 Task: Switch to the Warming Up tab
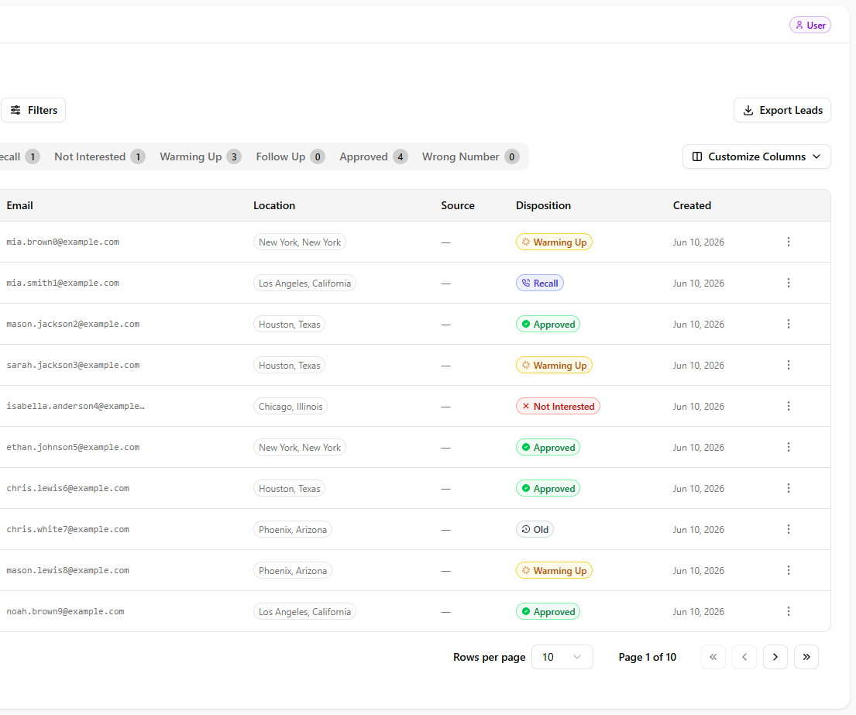pos(201,156)
